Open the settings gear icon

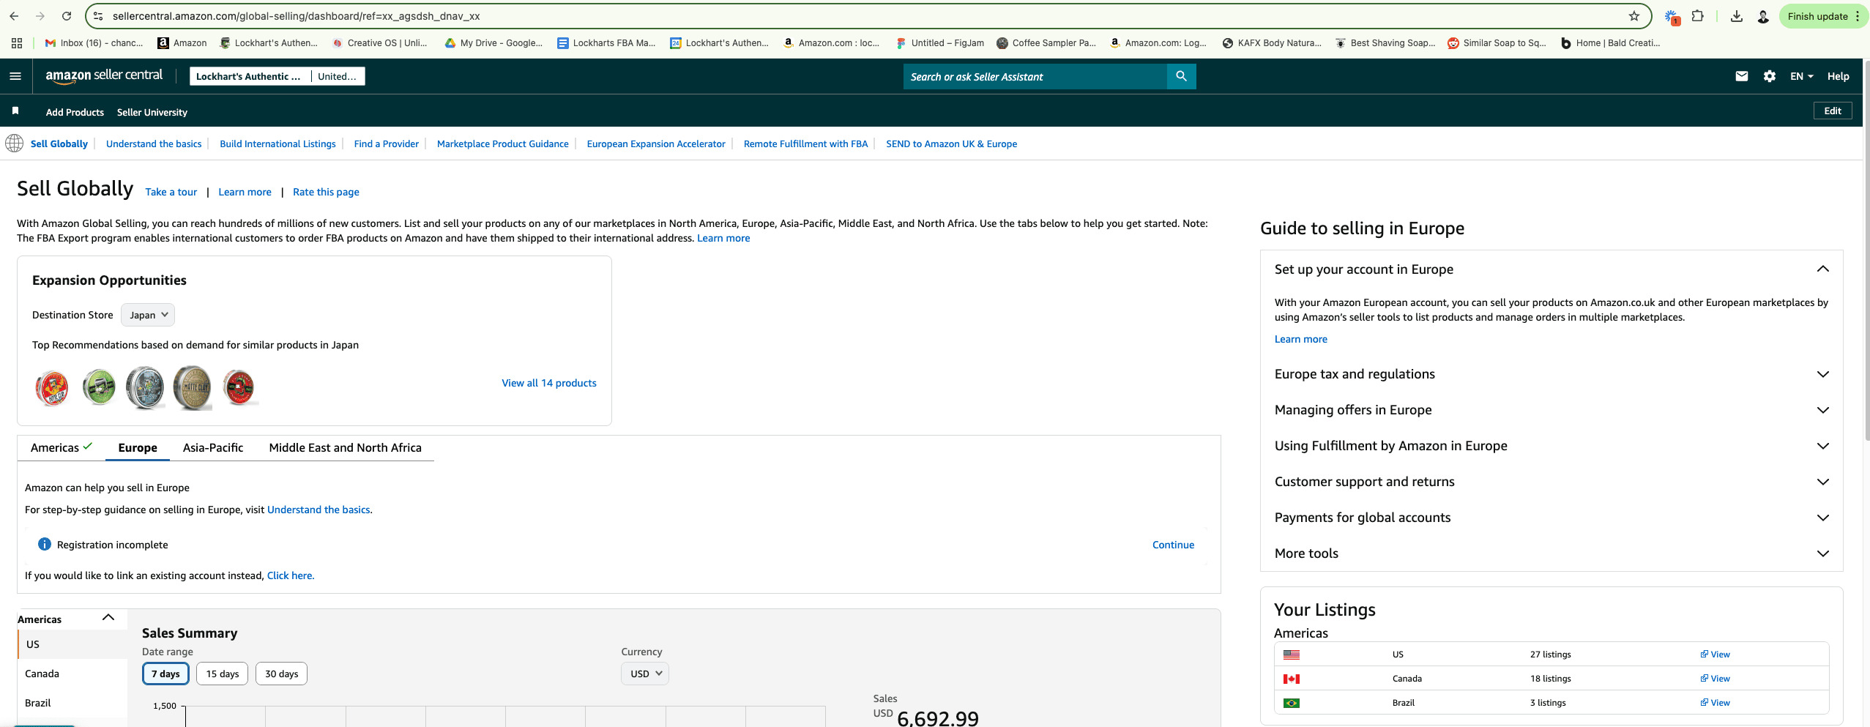[1770, 76]
